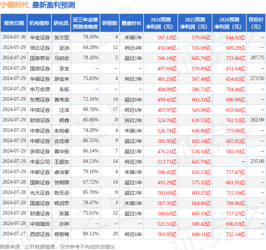Select 中信建投 institution cell
This screenshot has width=266, height=250.
point(40,224)
